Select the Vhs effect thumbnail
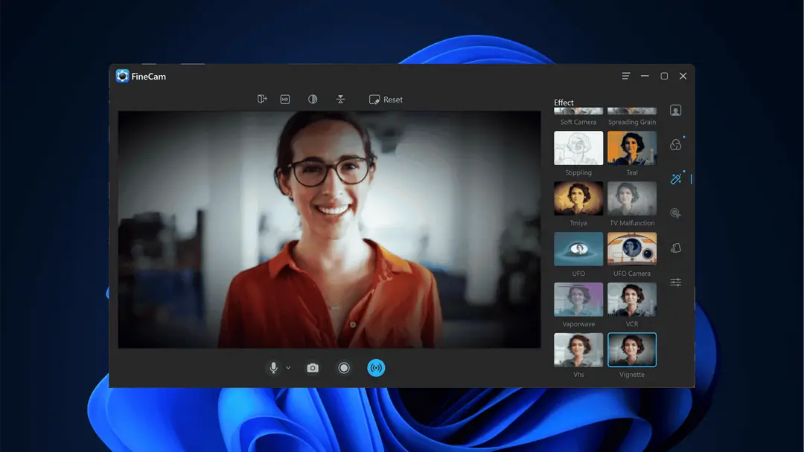Image resolution: width=804 pixels, height=452 pixels. [578, 349]
